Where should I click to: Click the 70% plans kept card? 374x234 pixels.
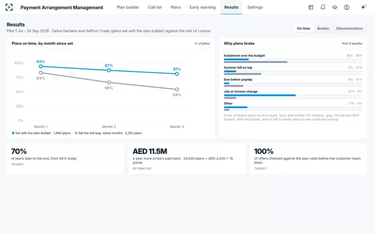(x=65, y=158)
